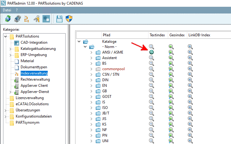The image size is (231, 144).
Task: Open the Datei menu
Action: tap(7, 10)
